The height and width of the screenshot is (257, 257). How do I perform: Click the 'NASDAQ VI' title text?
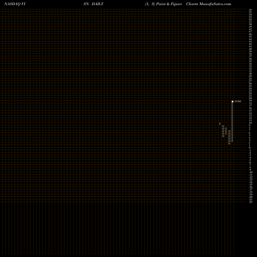click(x=15, y=4)
